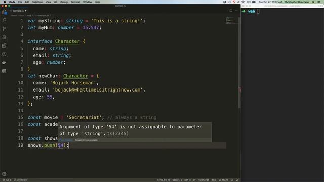Open macOS Notification Center icon
This screenshot has height=182, width=324.
click(318, 2)
